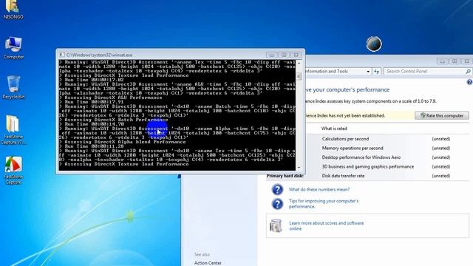Click 3D business and gaming graphics performance text

pos(368,166)
